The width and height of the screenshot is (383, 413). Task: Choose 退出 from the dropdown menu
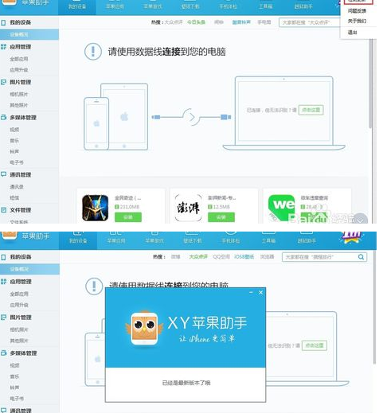(x=353, y=33)
